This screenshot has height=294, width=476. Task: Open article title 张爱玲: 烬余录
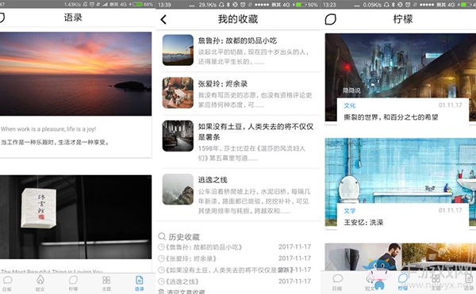223,84
